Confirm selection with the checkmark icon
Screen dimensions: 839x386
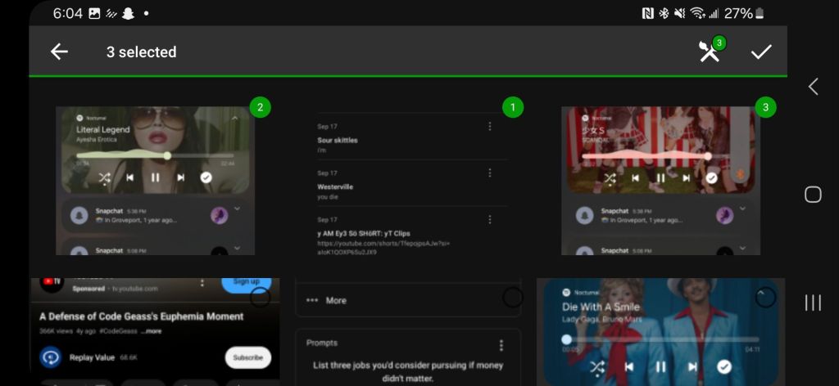[761, 52]
